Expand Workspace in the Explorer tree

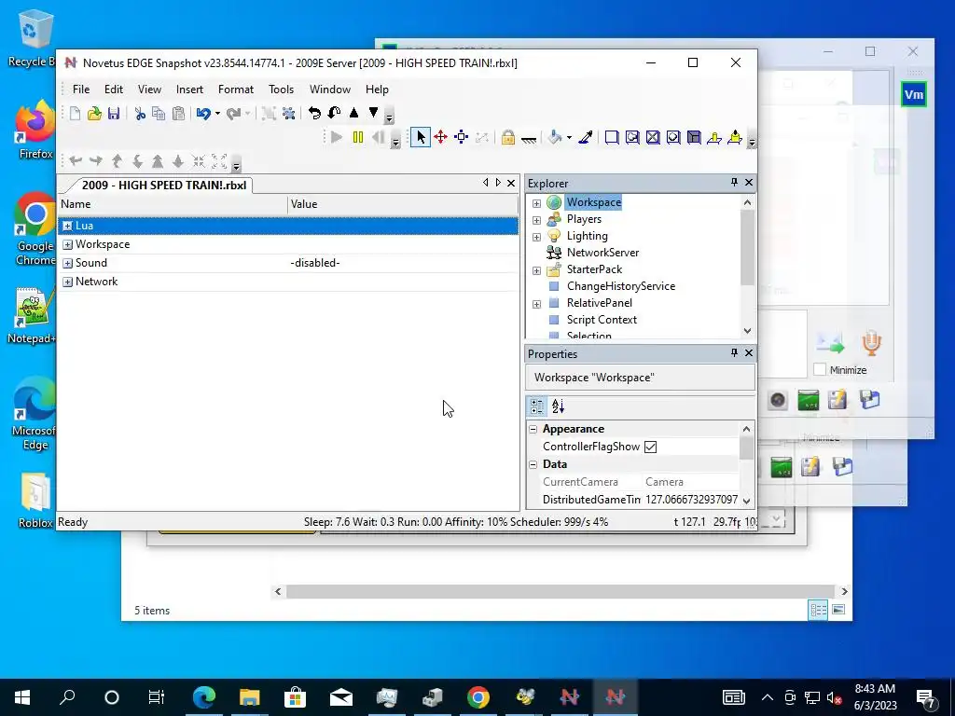pos(536,203)
